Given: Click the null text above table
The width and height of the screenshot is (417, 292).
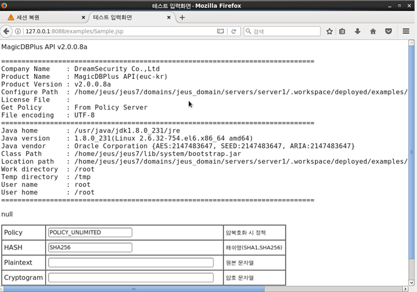Looking at the screenshot, I should coord(7,214).
